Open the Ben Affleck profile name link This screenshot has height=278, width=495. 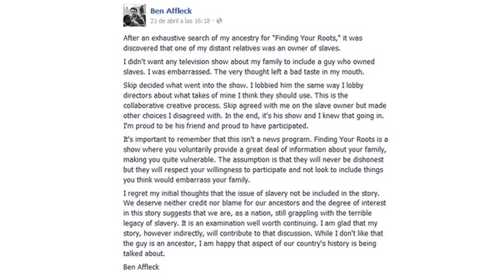[x=171, y=11]
